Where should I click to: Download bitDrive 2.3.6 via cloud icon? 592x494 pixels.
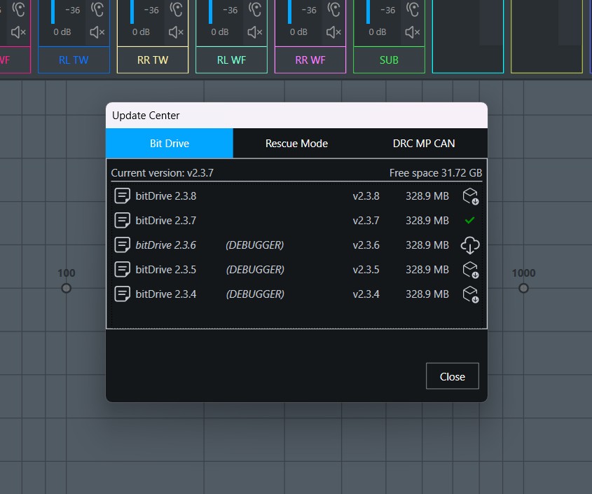point(470,245)
